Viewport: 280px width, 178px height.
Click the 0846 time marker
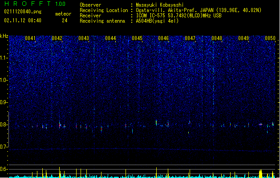[x=163, y=38]
